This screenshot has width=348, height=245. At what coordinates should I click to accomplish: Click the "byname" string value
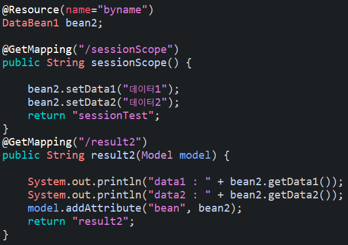pyautogui.click(x=123, y=10)
